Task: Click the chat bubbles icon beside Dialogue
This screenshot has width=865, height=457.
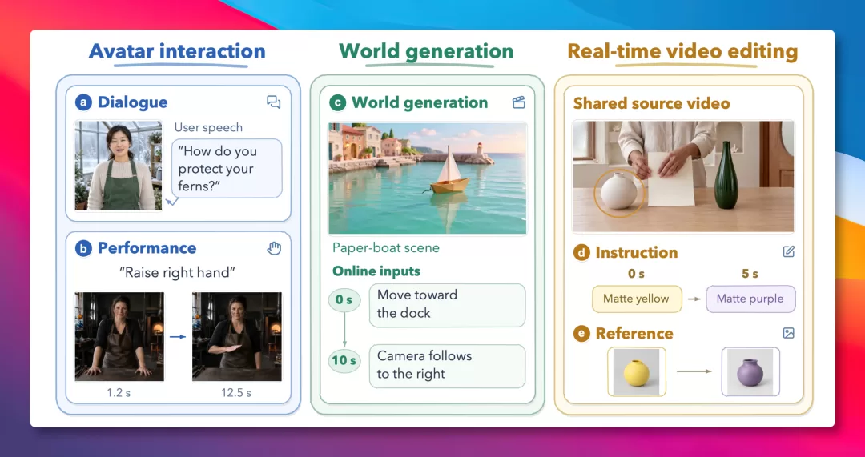Action: tap(274, 102)
